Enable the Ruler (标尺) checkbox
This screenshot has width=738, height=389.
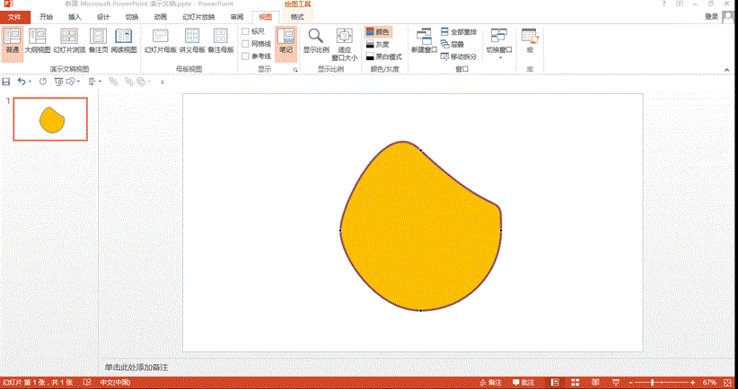pyautogui.click(x=246, y=31)
